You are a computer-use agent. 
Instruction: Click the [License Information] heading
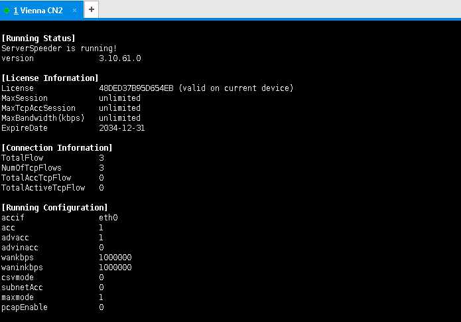(50, 78)
